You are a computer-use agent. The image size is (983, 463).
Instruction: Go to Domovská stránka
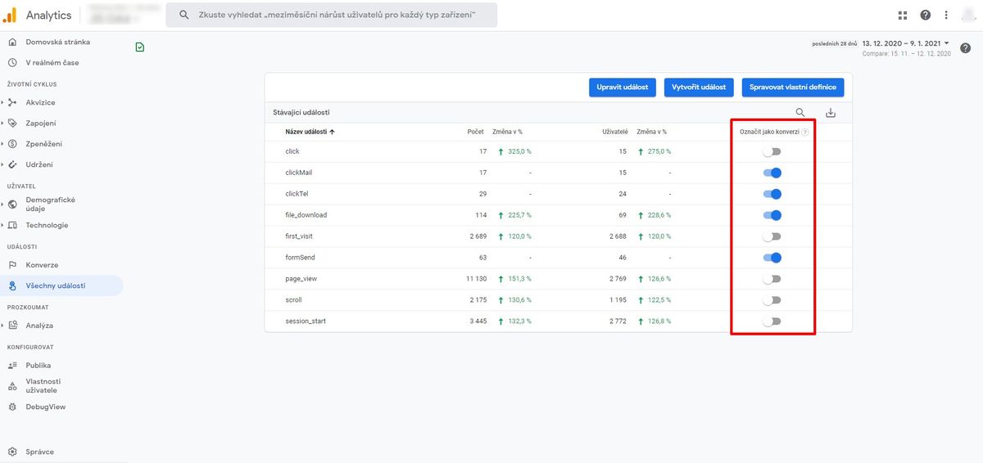tap(57, 42)
